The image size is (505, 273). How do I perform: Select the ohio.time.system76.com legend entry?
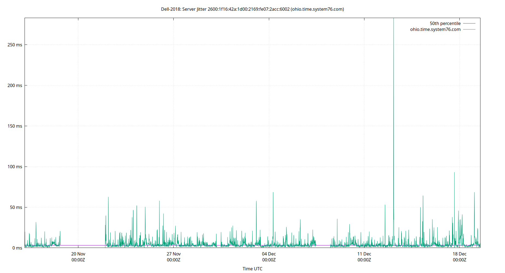435,29
